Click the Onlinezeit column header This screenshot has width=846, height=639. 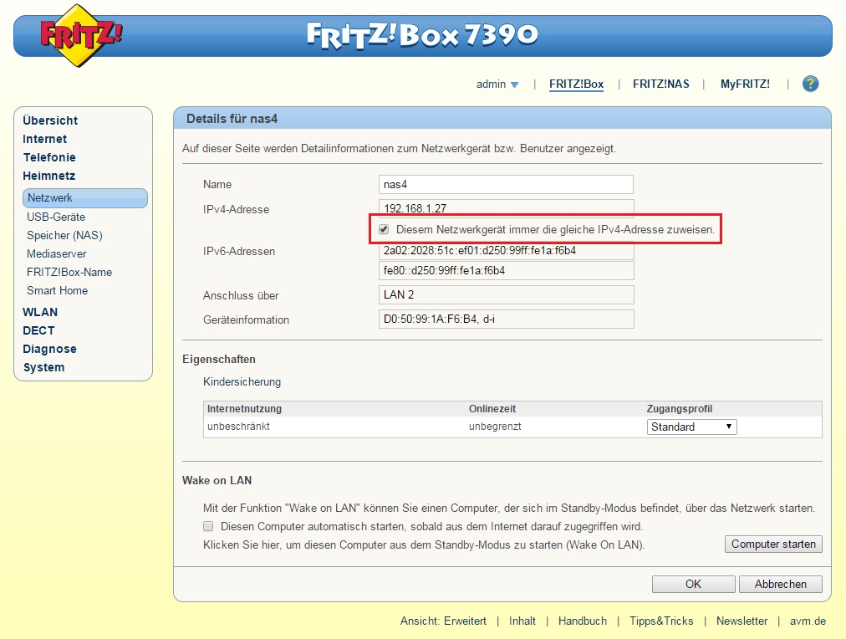pos(492,409)
